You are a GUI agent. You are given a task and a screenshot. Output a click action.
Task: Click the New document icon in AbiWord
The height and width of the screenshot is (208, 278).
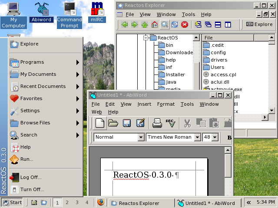pos(100,123)
